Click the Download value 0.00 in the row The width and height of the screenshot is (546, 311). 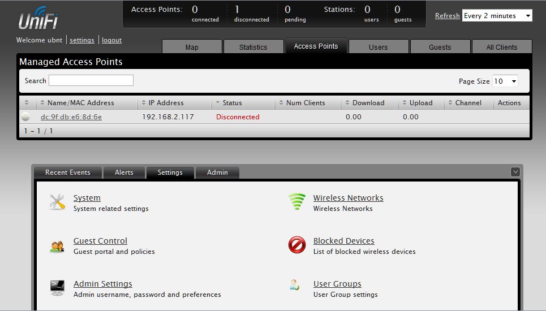354,117
